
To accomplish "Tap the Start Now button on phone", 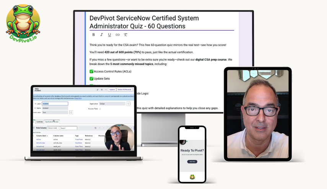I will pos(192,162).
